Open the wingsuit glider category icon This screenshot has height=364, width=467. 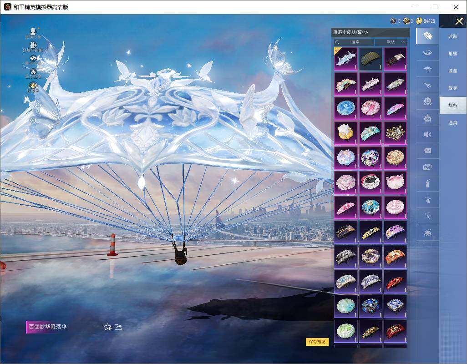[427, 53]
